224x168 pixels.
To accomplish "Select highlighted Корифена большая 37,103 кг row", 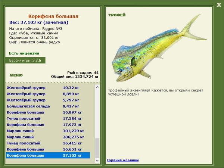I will click(48, 155).
